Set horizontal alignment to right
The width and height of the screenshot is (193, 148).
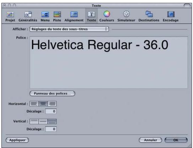click(x=52, y=104)
